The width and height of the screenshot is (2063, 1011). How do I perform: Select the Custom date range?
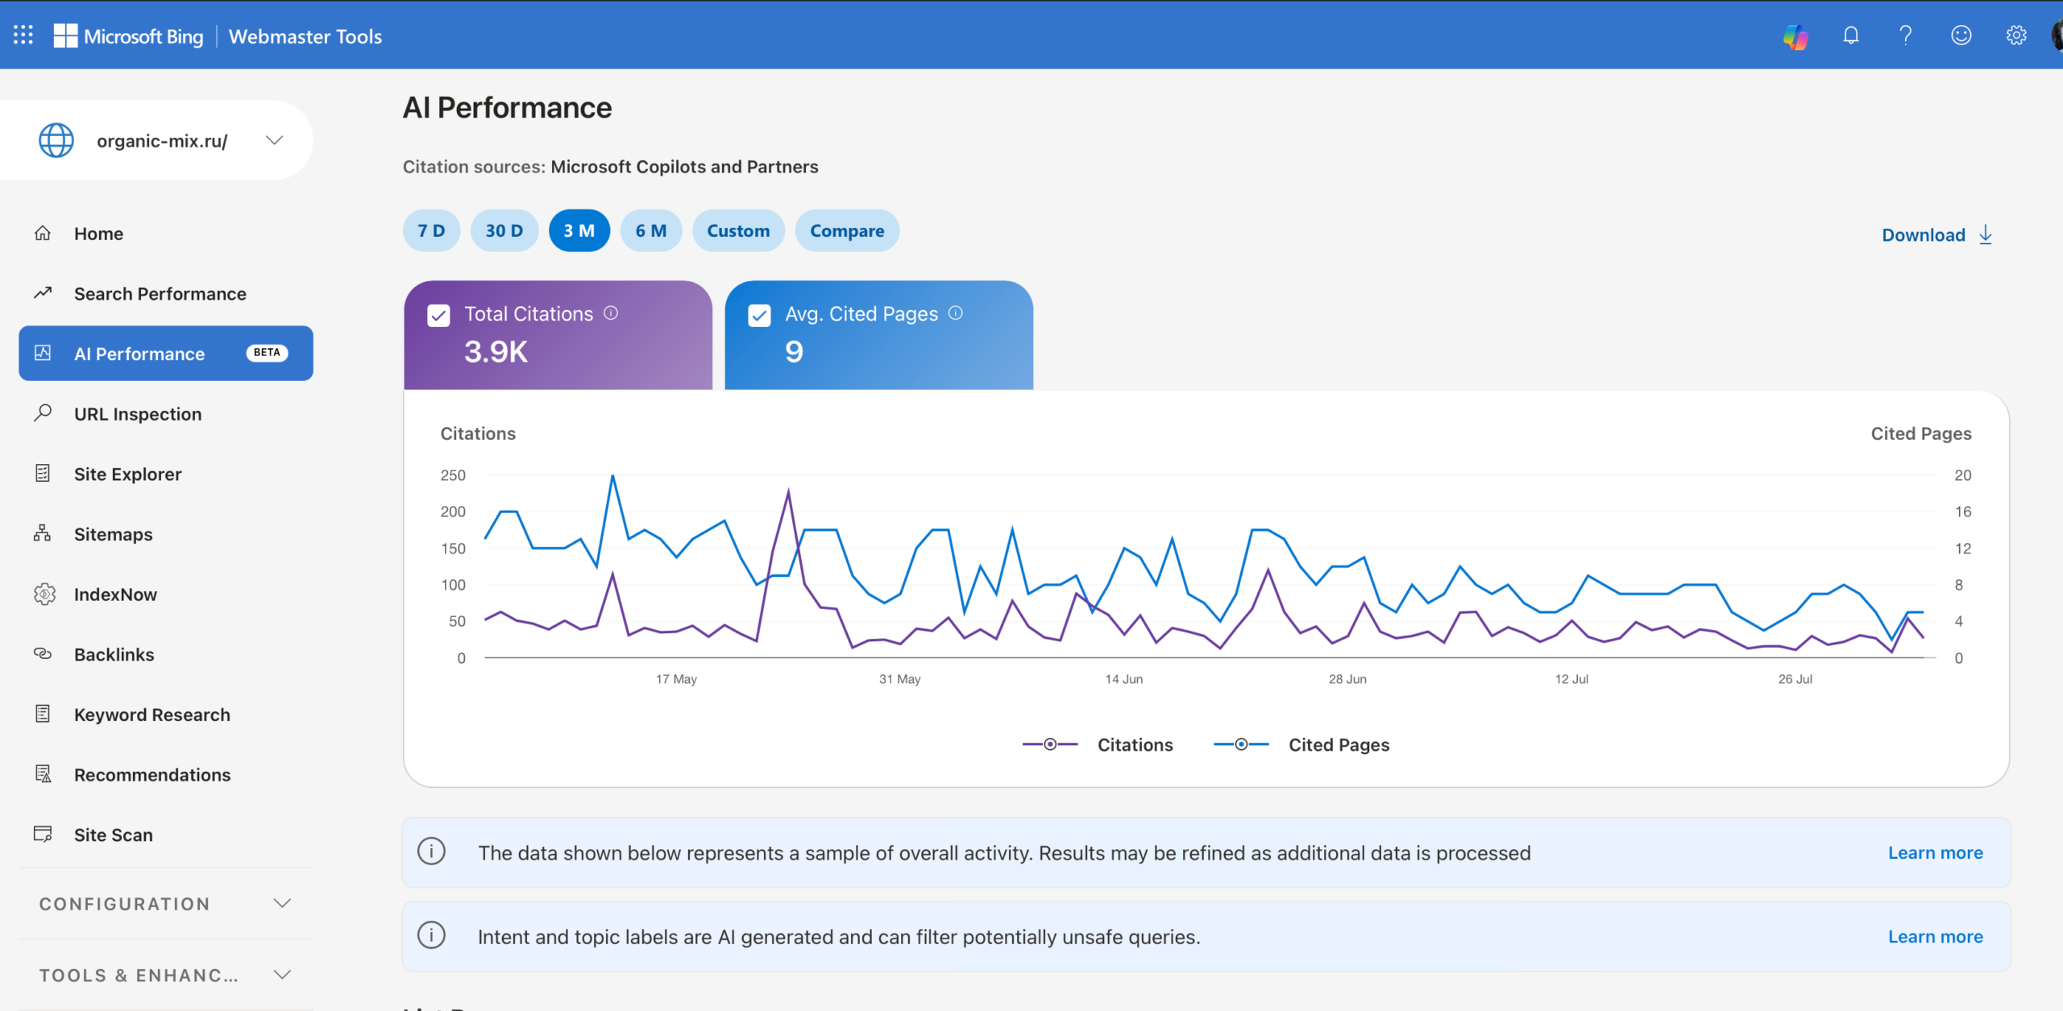point(738,230)
